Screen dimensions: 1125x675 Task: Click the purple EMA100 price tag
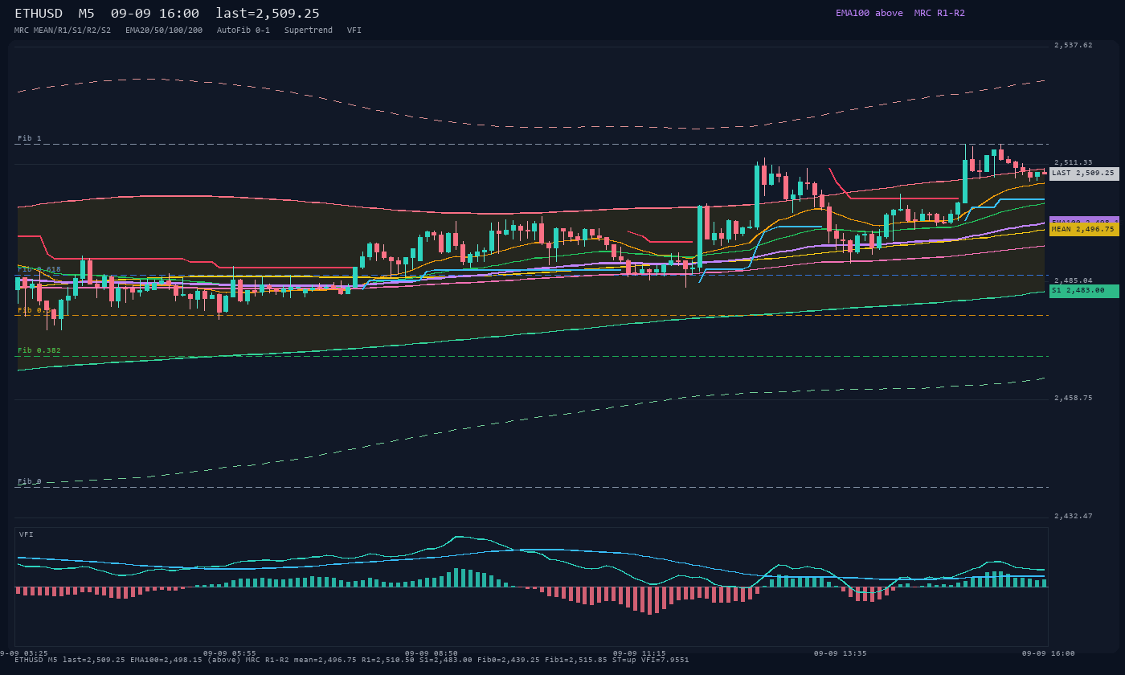point(1084,219)
